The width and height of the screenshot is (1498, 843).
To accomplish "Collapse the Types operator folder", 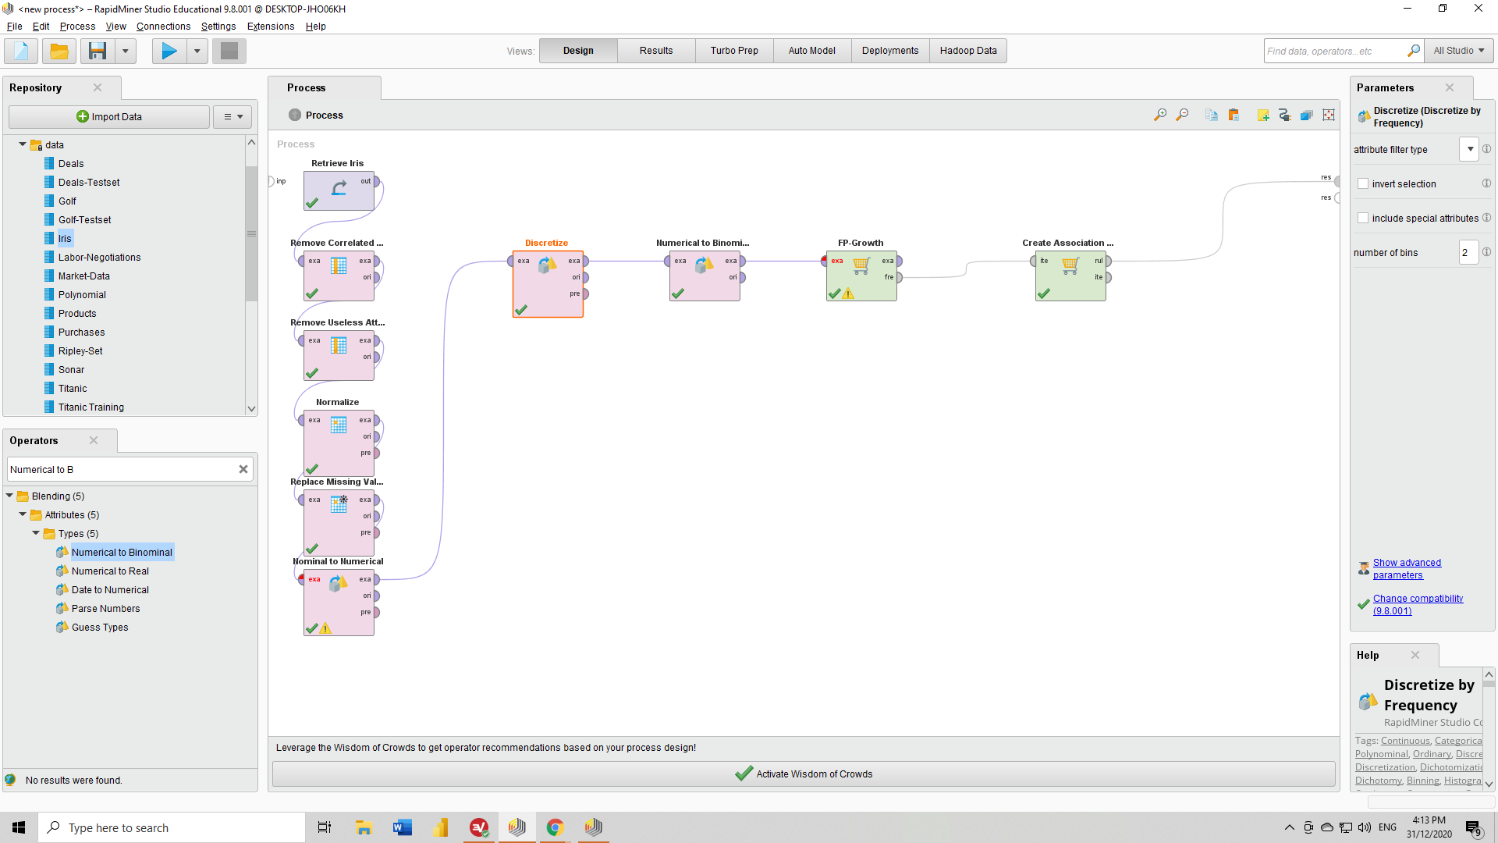I will click(x=36, y=533).
